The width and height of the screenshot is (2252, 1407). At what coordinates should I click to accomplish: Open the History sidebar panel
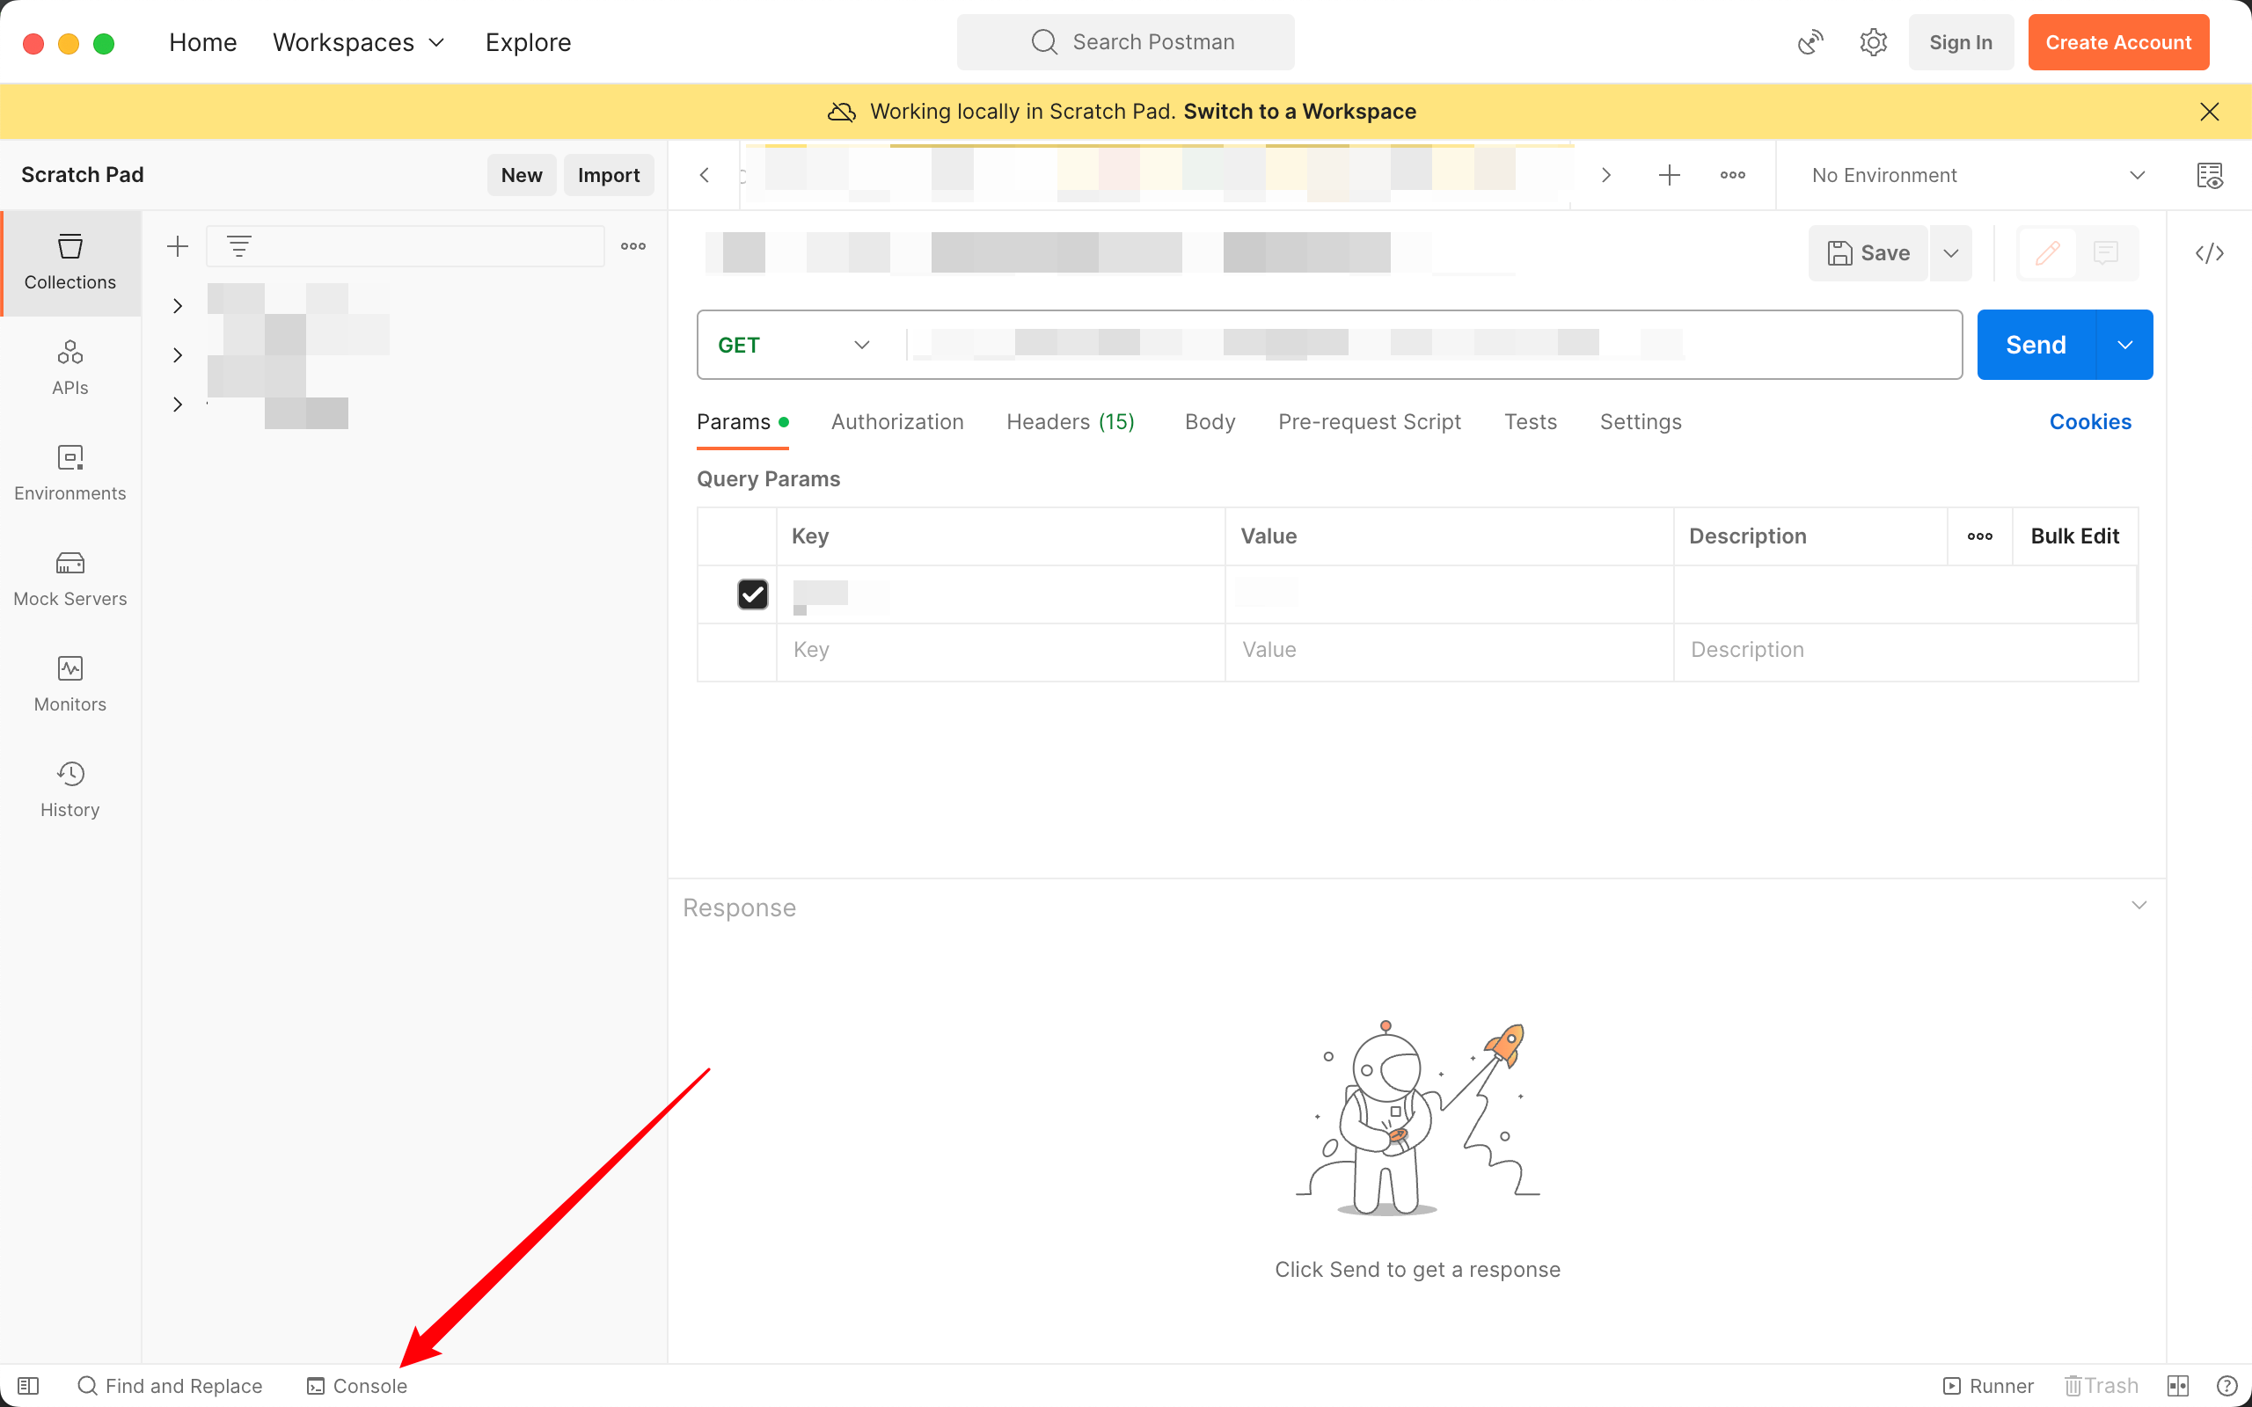(x=69, y=789)
